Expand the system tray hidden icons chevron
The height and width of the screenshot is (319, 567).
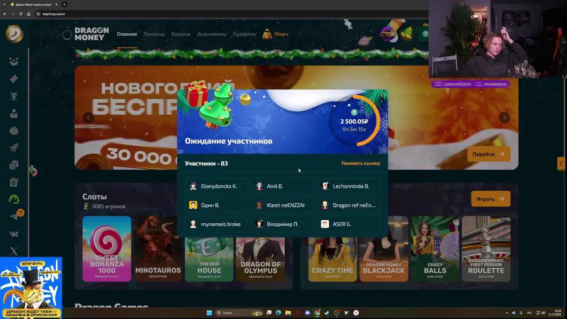(x=507, y=313)
